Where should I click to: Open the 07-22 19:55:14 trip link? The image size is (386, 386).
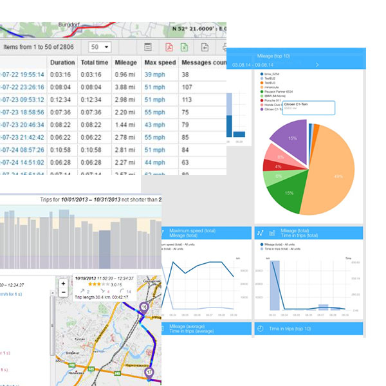22,75
